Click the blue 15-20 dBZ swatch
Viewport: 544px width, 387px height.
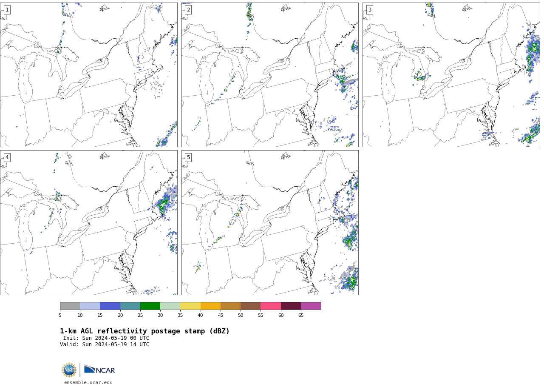click(110, 306)
